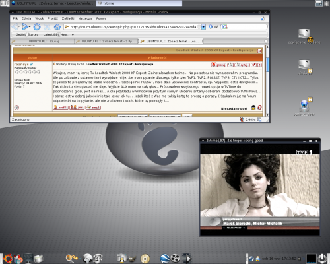330x264 pixels.
Task: Select the UBUNTU.PL Firefox taskbar entry in top panel
Action: click(x=53, y=3)
